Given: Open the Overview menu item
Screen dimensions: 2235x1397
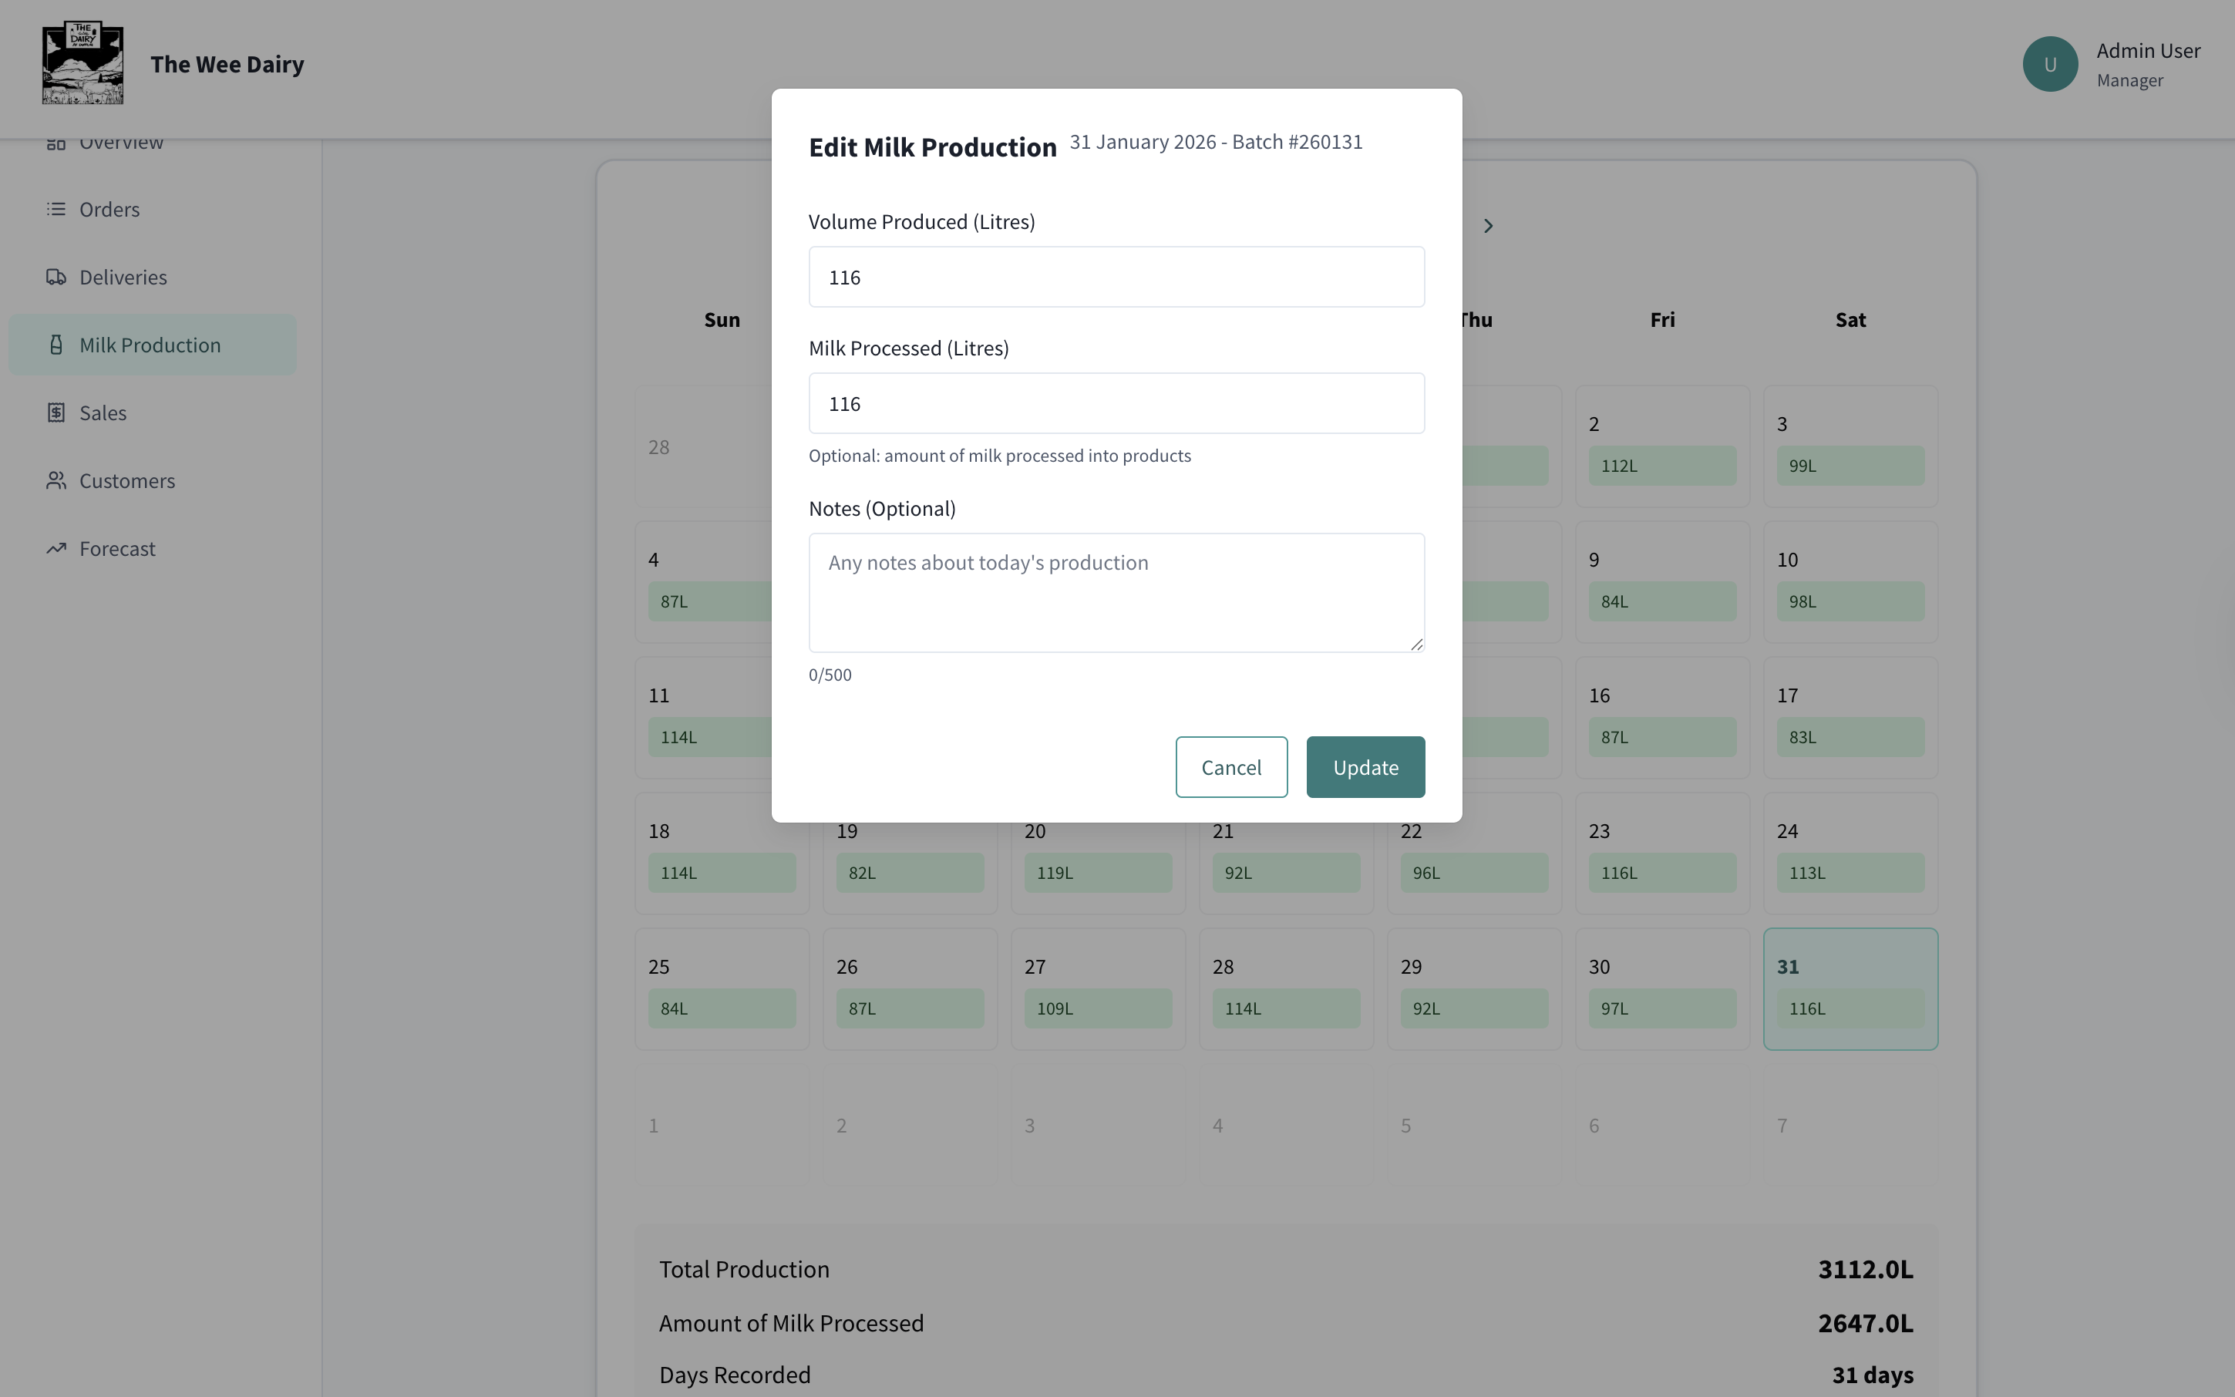Looking at the screenshot, I should click(120, 143).
